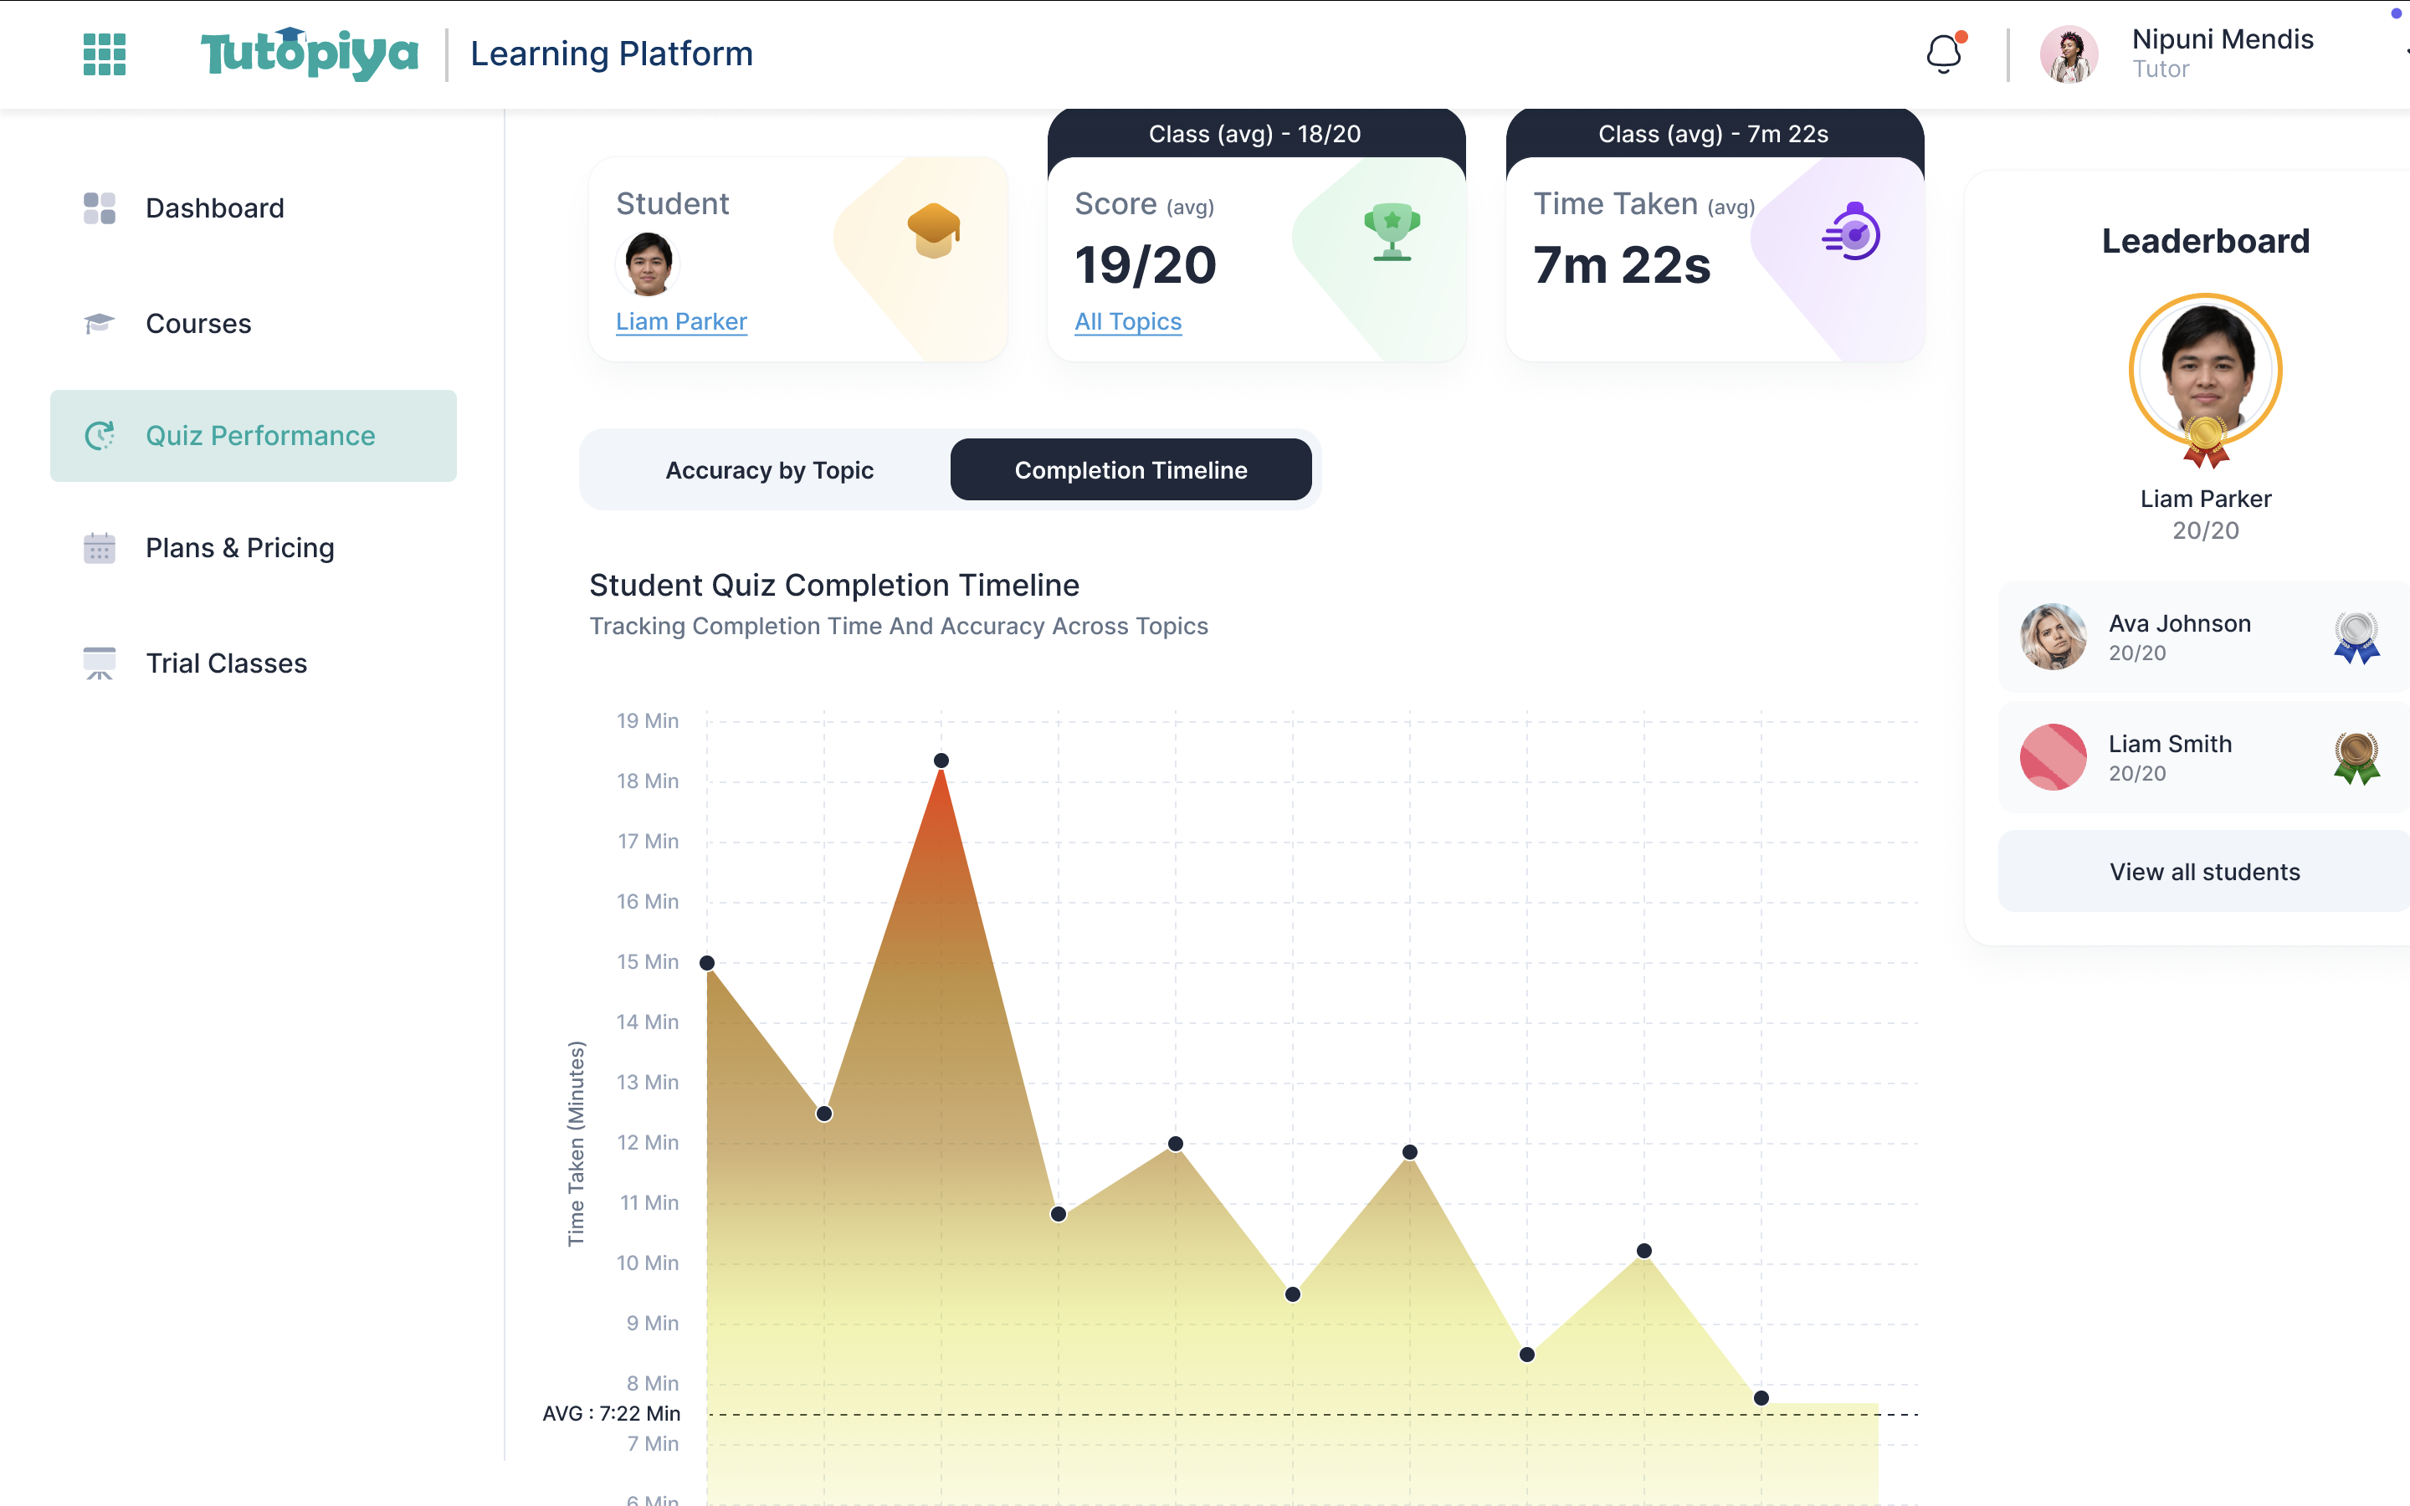Select the Completion Timeline tab

[1131, 470]
